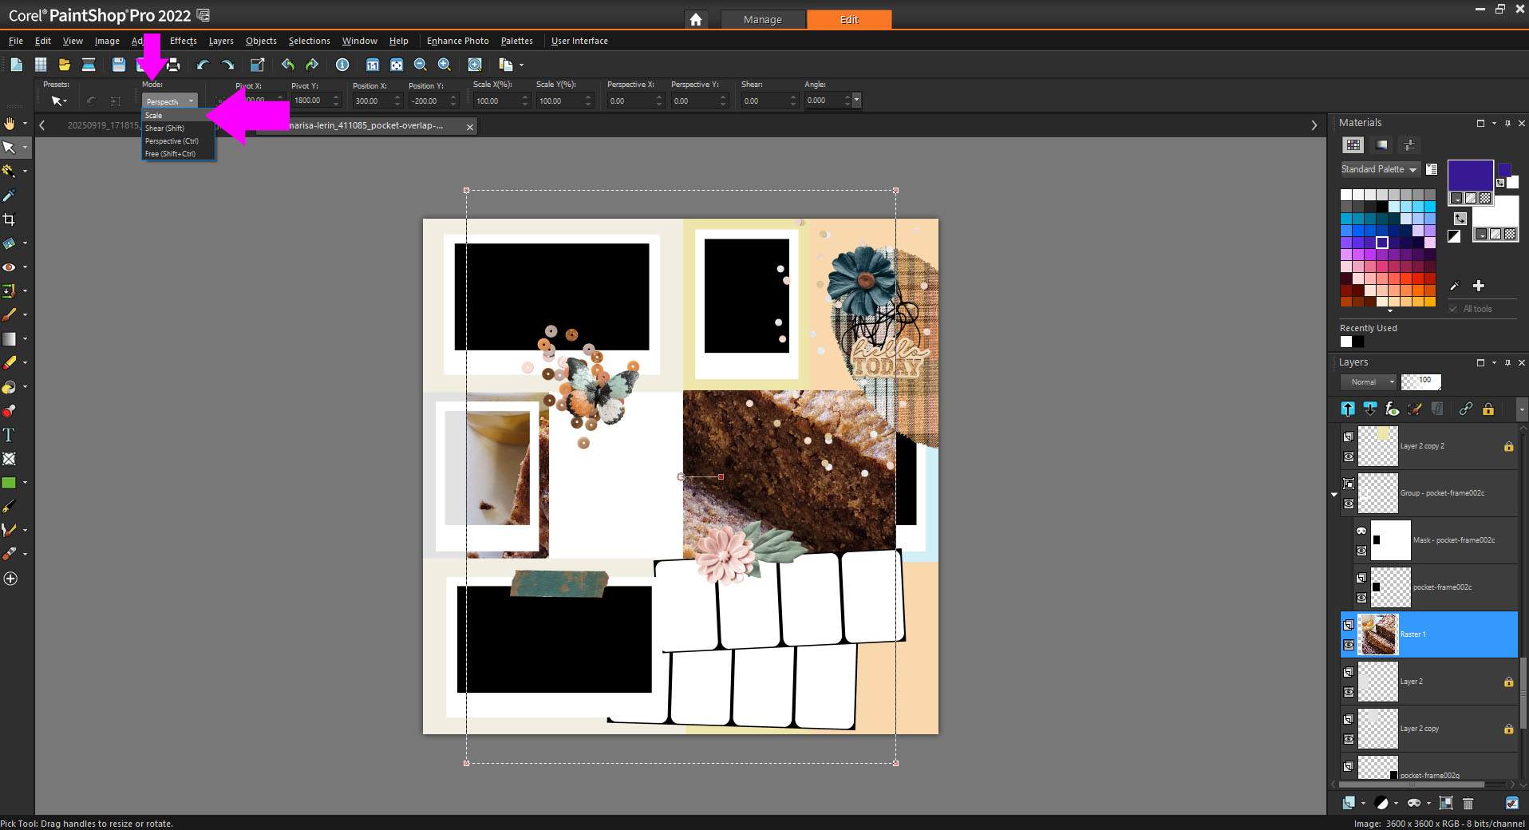Select the black Recently Used swatch
1529x830 pixels.
[x=1358, y=342]
